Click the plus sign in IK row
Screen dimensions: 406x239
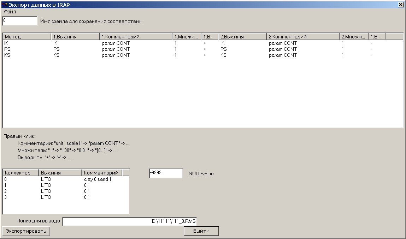pos(205,43)
